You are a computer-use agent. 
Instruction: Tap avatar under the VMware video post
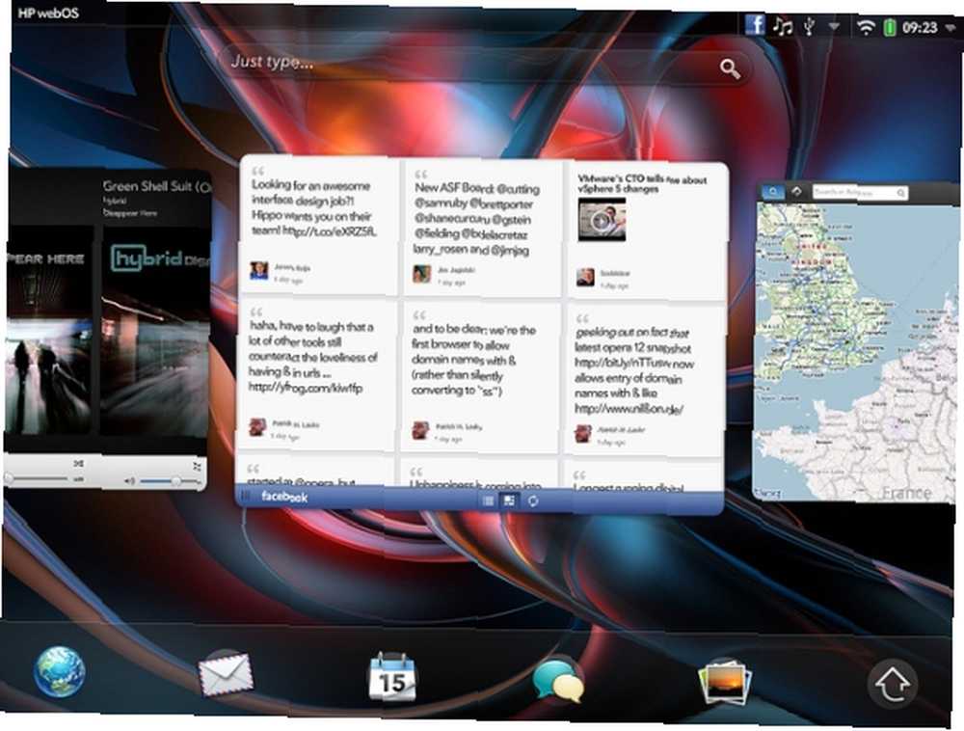pos(585,278)
